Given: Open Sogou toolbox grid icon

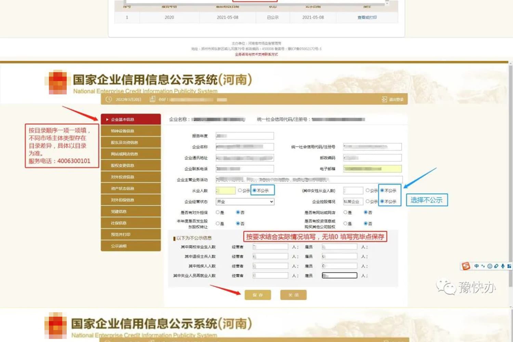Looking at the screenshot, I should click(509, 266).
